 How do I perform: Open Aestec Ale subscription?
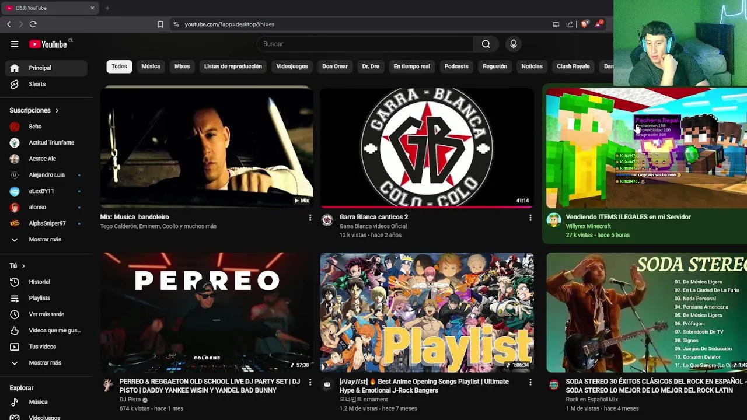click(47, 159)
